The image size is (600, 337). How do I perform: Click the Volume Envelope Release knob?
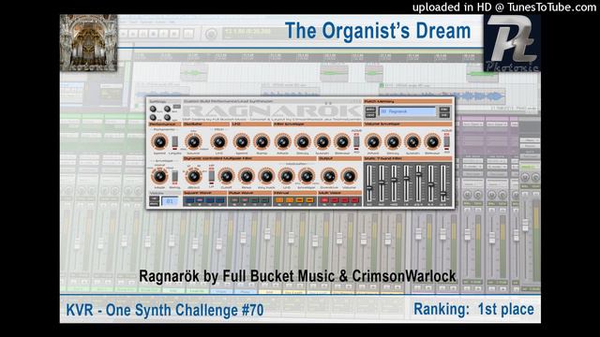tap(432, 141)
